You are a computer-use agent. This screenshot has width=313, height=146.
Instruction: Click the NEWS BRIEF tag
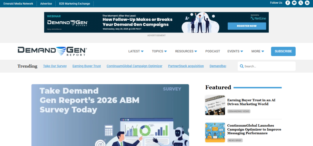coord(235,141)
